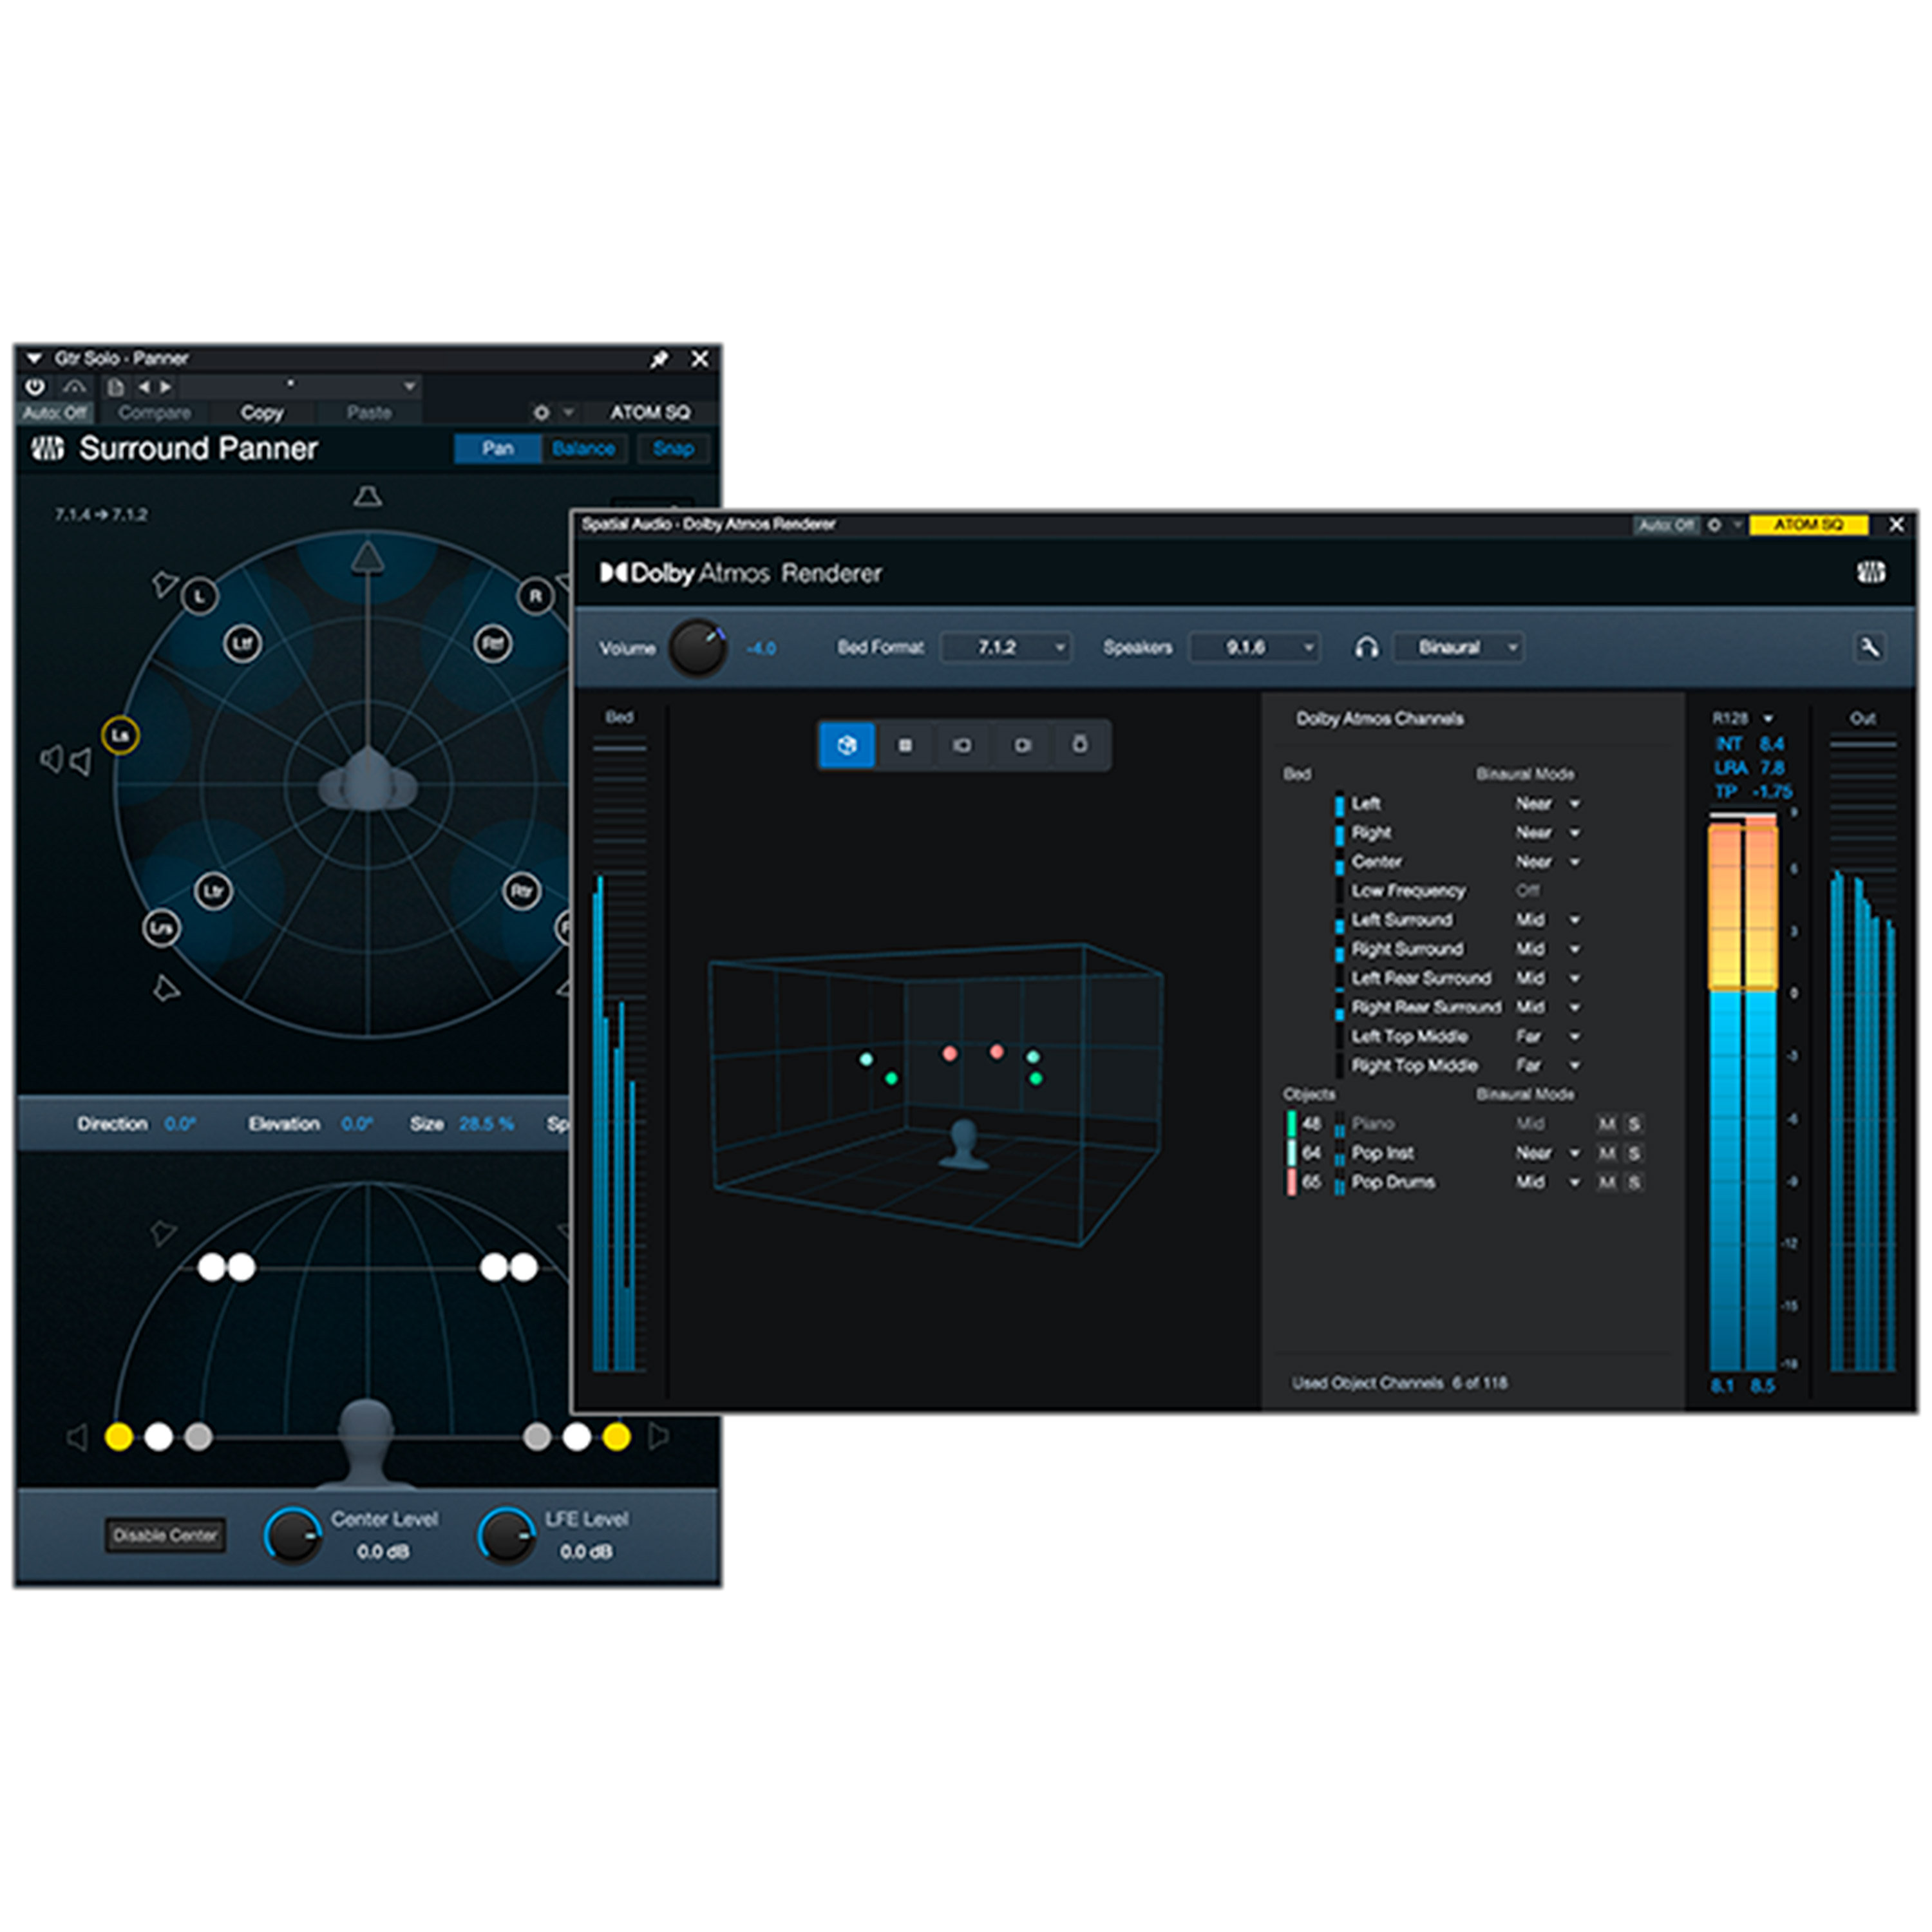
Task: Open the preset file icon in the Panner
Action: 115,386
